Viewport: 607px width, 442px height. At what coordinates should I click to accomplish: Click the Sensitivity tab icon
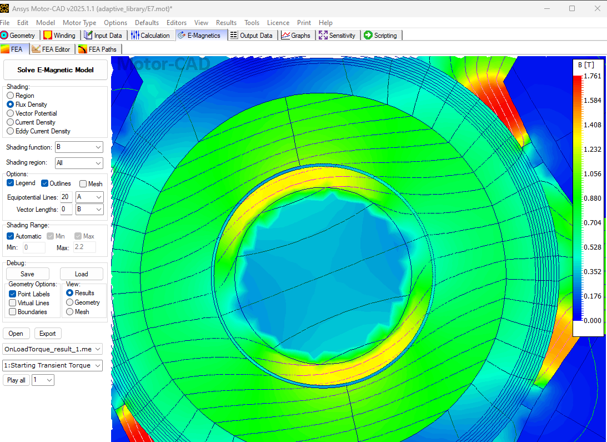point(323,35)
